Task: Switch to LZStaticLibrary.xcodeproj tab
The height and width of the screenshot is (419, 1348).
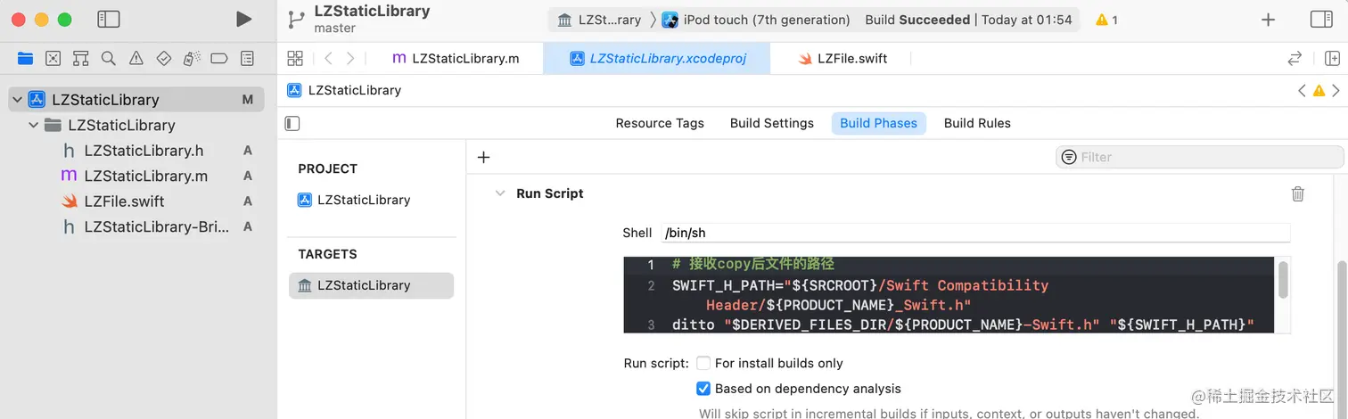Action: click(x=657, y=59)
